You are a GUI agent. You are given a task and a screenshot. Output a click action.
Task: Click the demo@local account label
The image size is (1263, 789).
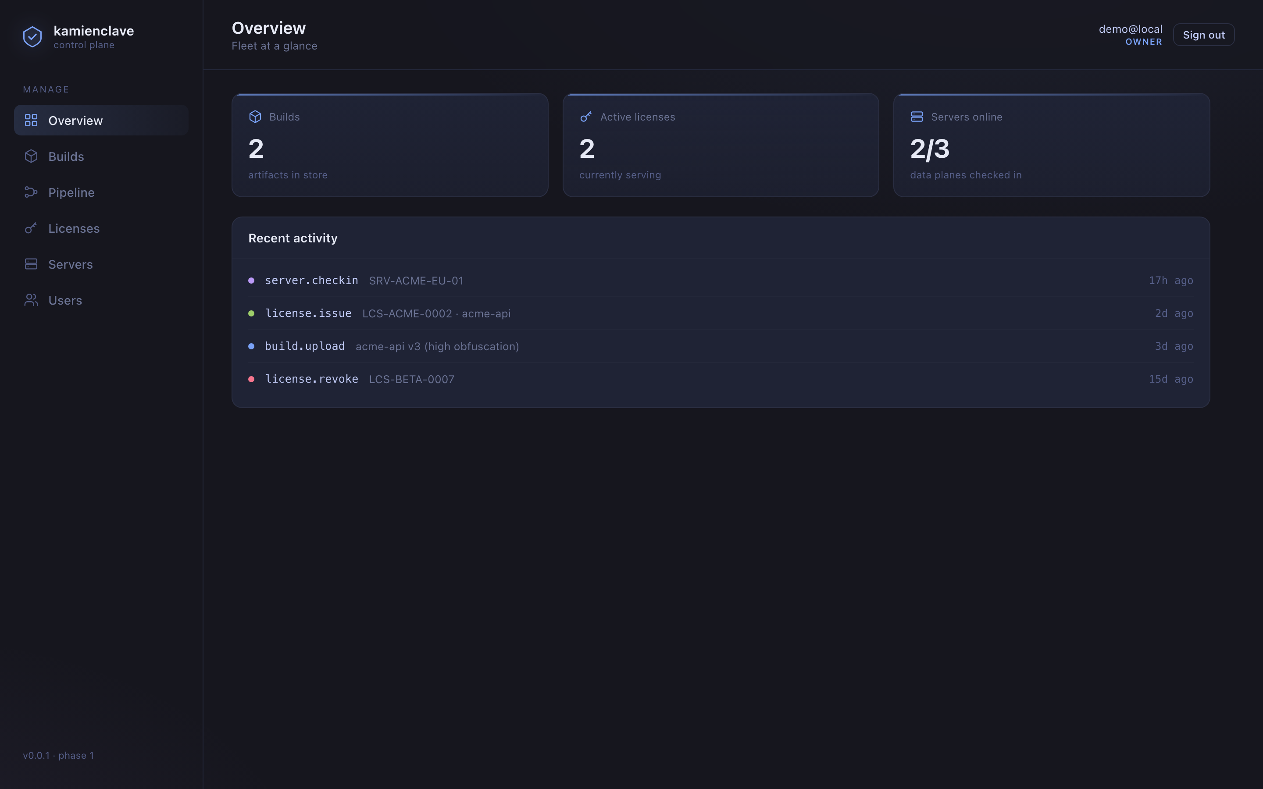[1131, 29]
